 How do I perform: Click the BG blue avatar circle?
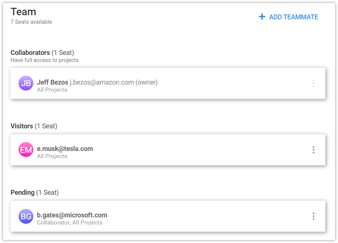coord(26,216)
